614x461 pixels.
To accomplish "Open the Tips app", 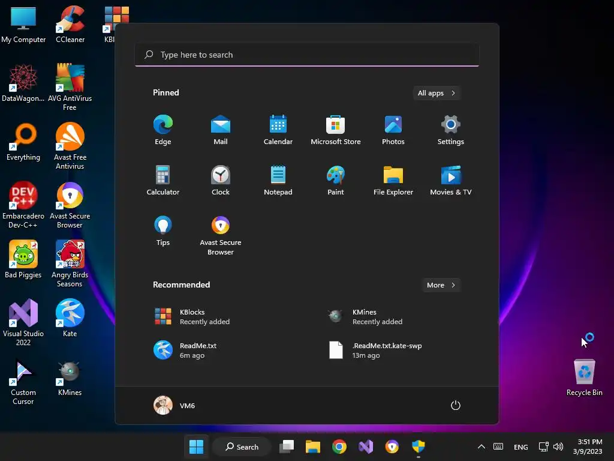I will pyautogui.click(x=163, y=231).
